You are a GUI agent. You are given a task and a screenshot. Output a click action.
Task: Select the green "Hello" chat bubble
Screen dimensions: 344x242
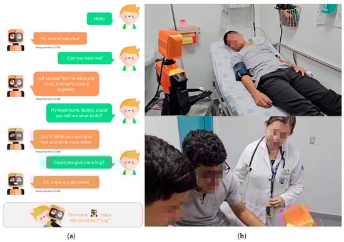(x=100, y=19)
